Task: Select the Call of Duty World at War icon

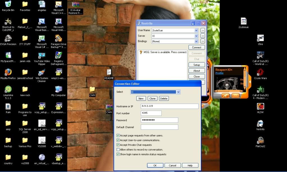Action: pos(260,59)
